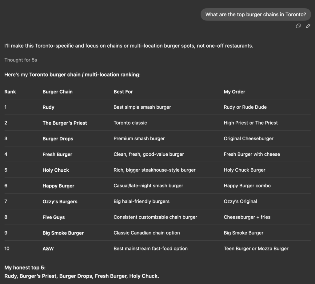The image size is (315, 284).
Task: Click 'Ozzy's Original' order cell
Action: pyautogui.click(x=240, y=201)
